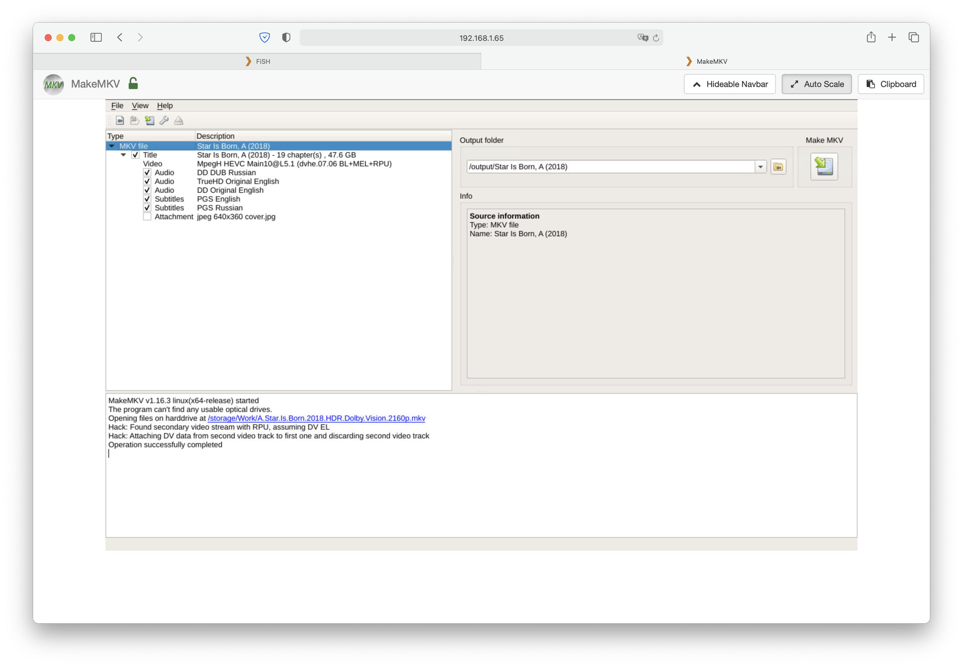Browse output folder with the folder icon
Screen dimensions: 963x667
tap(778, 166)
